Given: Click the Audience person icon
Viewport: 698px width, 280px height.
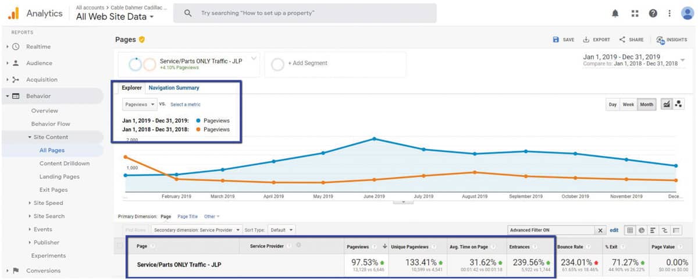Looking at the screenshot, I should tap(16, 63).
